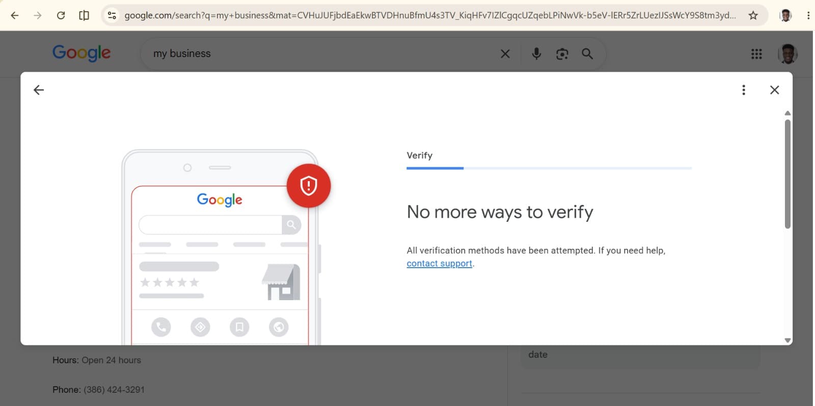Viewport: 815px width, 406px height.
Task: Open the Google apps grid
Action: point(756,53)
